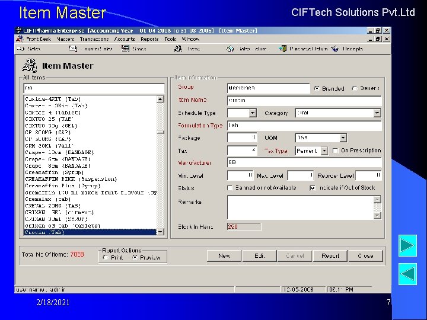Click the Tax value field
Screen dimensions: 427x320
[x=242, y=151]
